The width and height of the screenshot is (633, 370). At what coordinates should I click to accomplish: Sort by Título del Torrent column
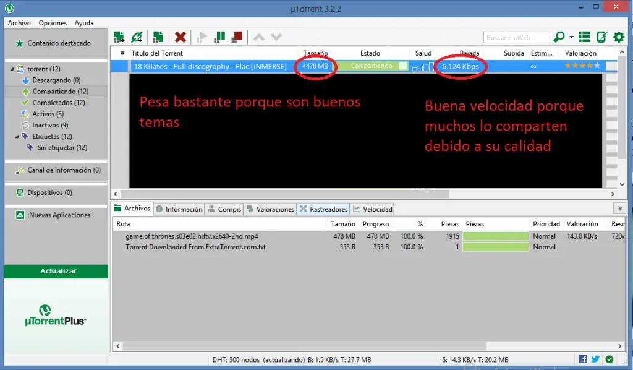click(157, 53)
